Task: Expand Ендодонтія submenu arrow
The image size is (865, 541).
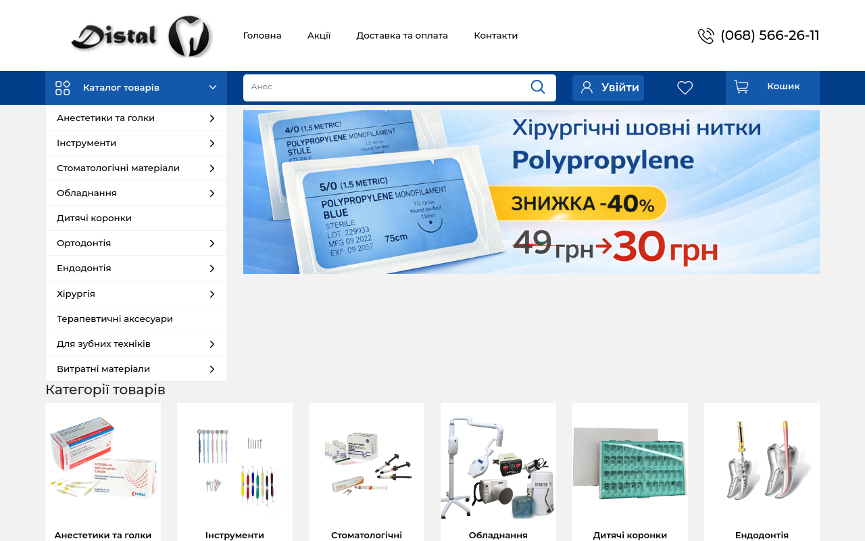Action: 212,268
